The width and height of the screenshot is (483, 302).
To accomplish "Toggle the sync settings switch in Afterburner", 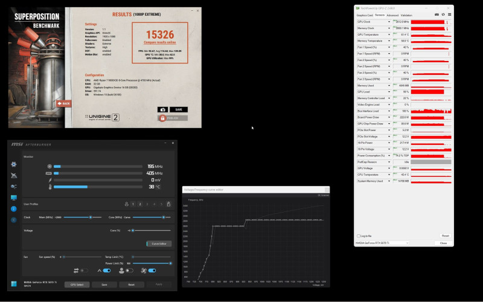I will pyautogui.click(x=84, y=271).
